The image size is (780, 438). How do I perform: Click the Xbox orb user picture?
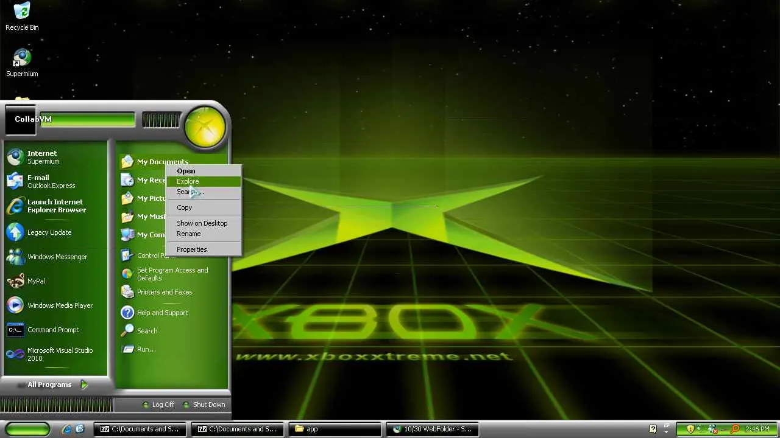(205, 127)
